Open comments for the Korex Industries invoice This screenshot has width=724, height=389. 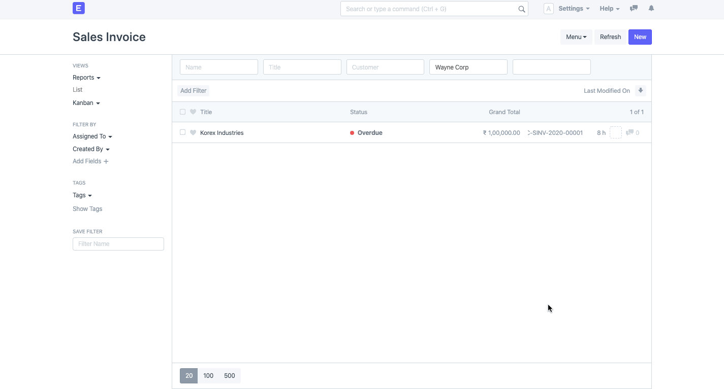click(629, 132)
